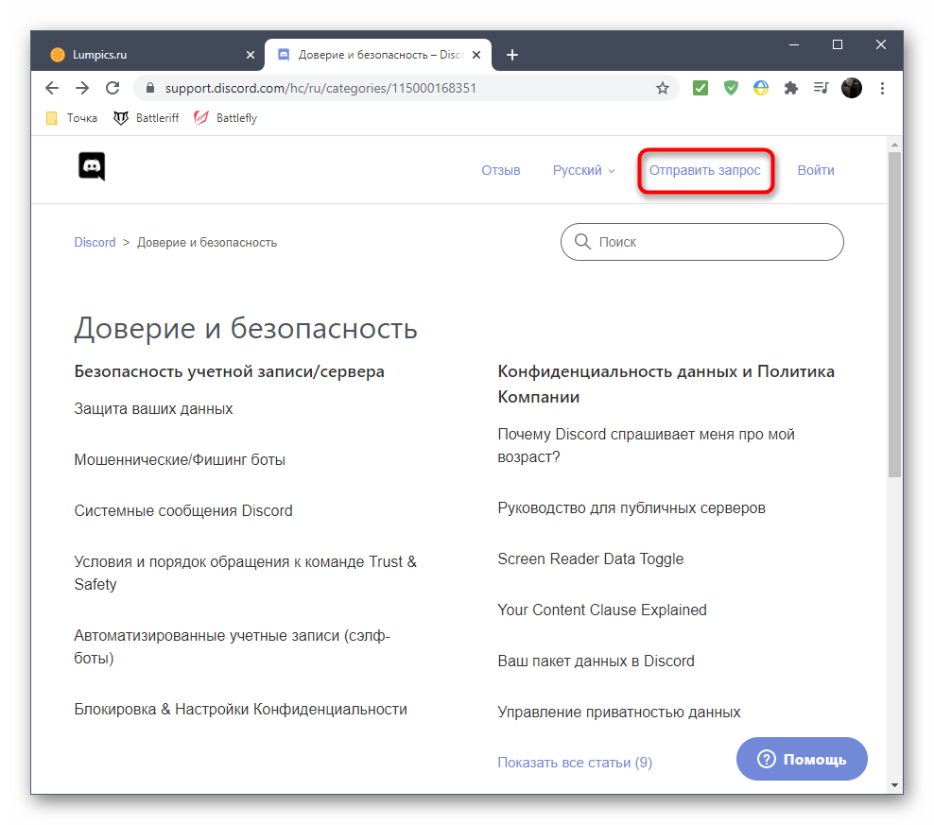This screenshot has width=934, height=825.
Task: Click the browser back arrow
Action: 52,88
